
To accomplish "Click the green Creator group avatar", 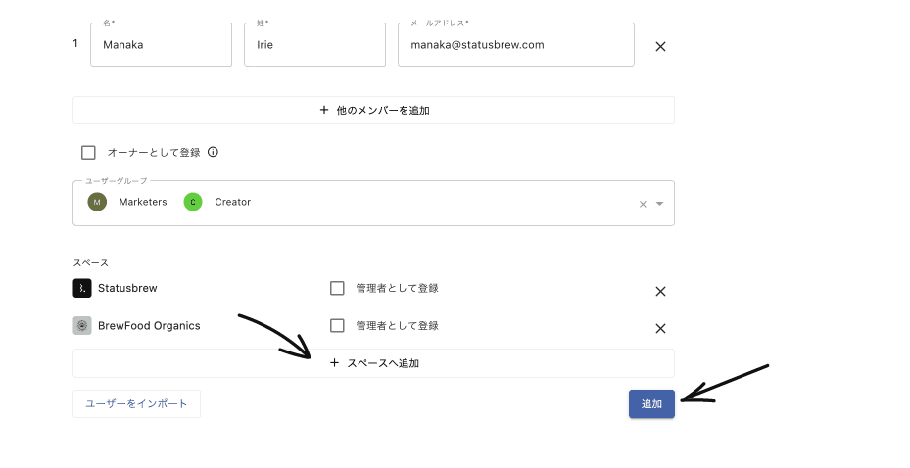I will 193,202.
